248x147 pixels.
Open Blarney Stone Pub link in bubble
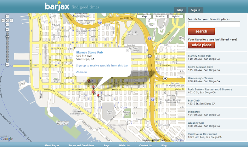(x=90, y=52)
